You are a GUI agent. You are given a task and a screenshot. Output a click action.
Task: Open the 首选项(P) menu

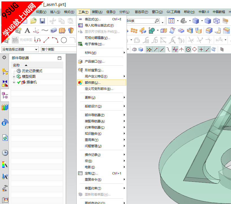(141, 12)
